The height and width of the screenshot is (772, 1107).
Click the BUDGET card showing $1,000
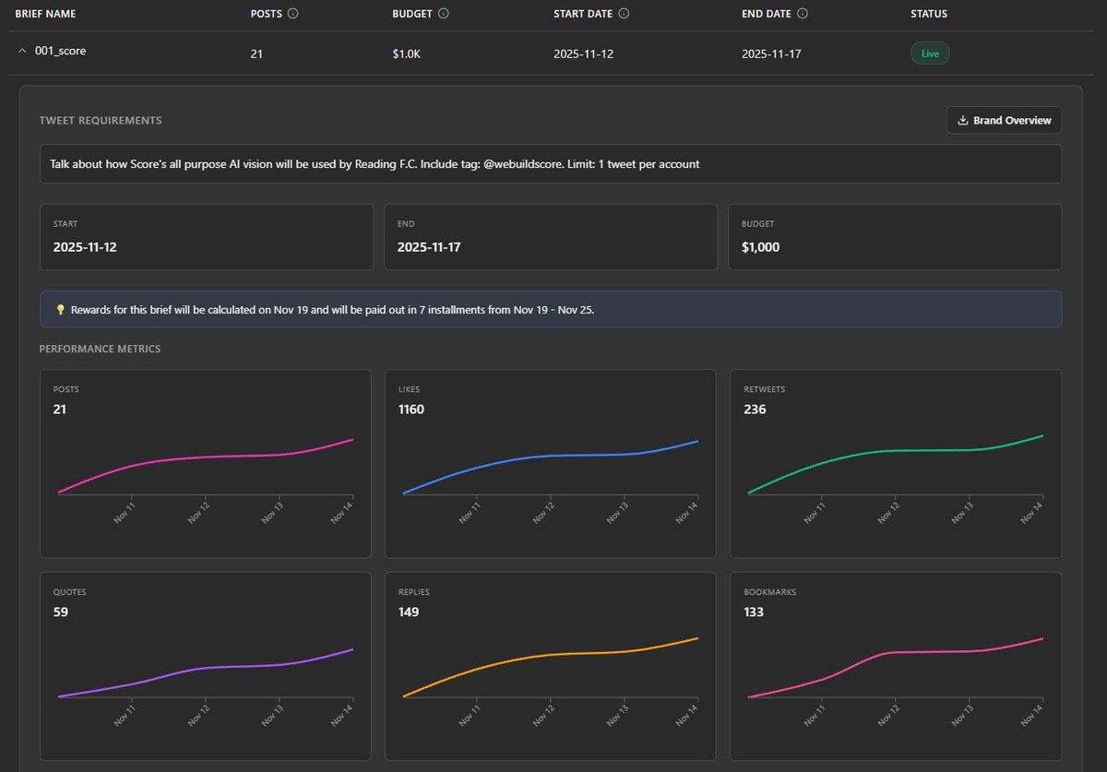tap(895, 237)
